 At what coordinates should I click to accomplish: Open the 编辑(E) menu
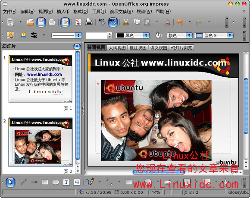click(x=28, y=12)
